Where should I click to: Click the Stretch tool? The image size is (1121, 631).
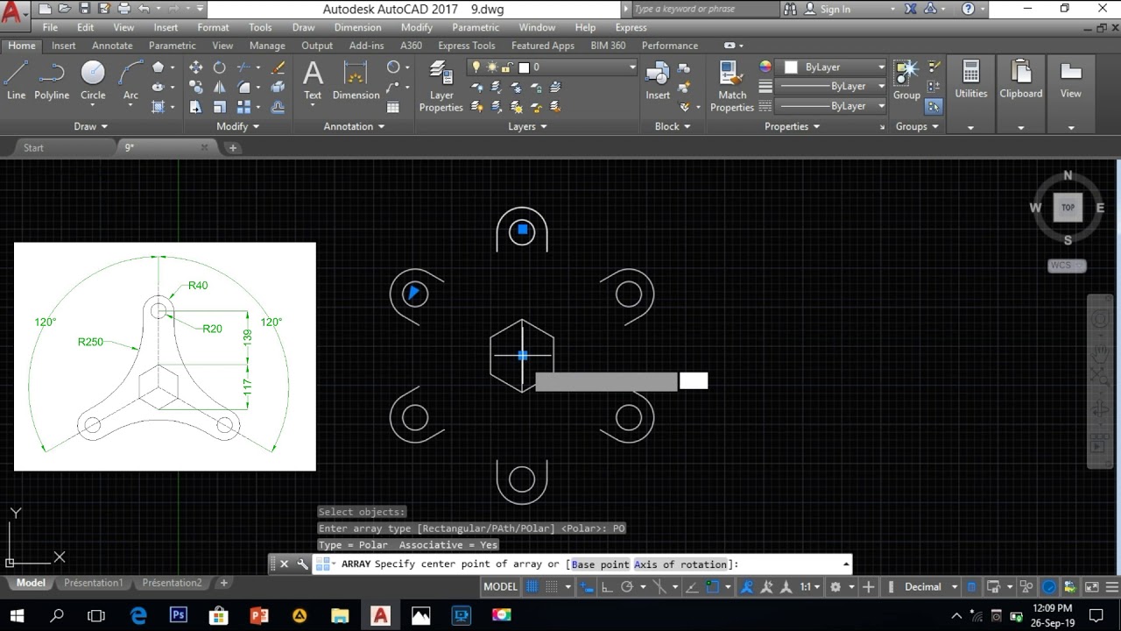[195, 107]
